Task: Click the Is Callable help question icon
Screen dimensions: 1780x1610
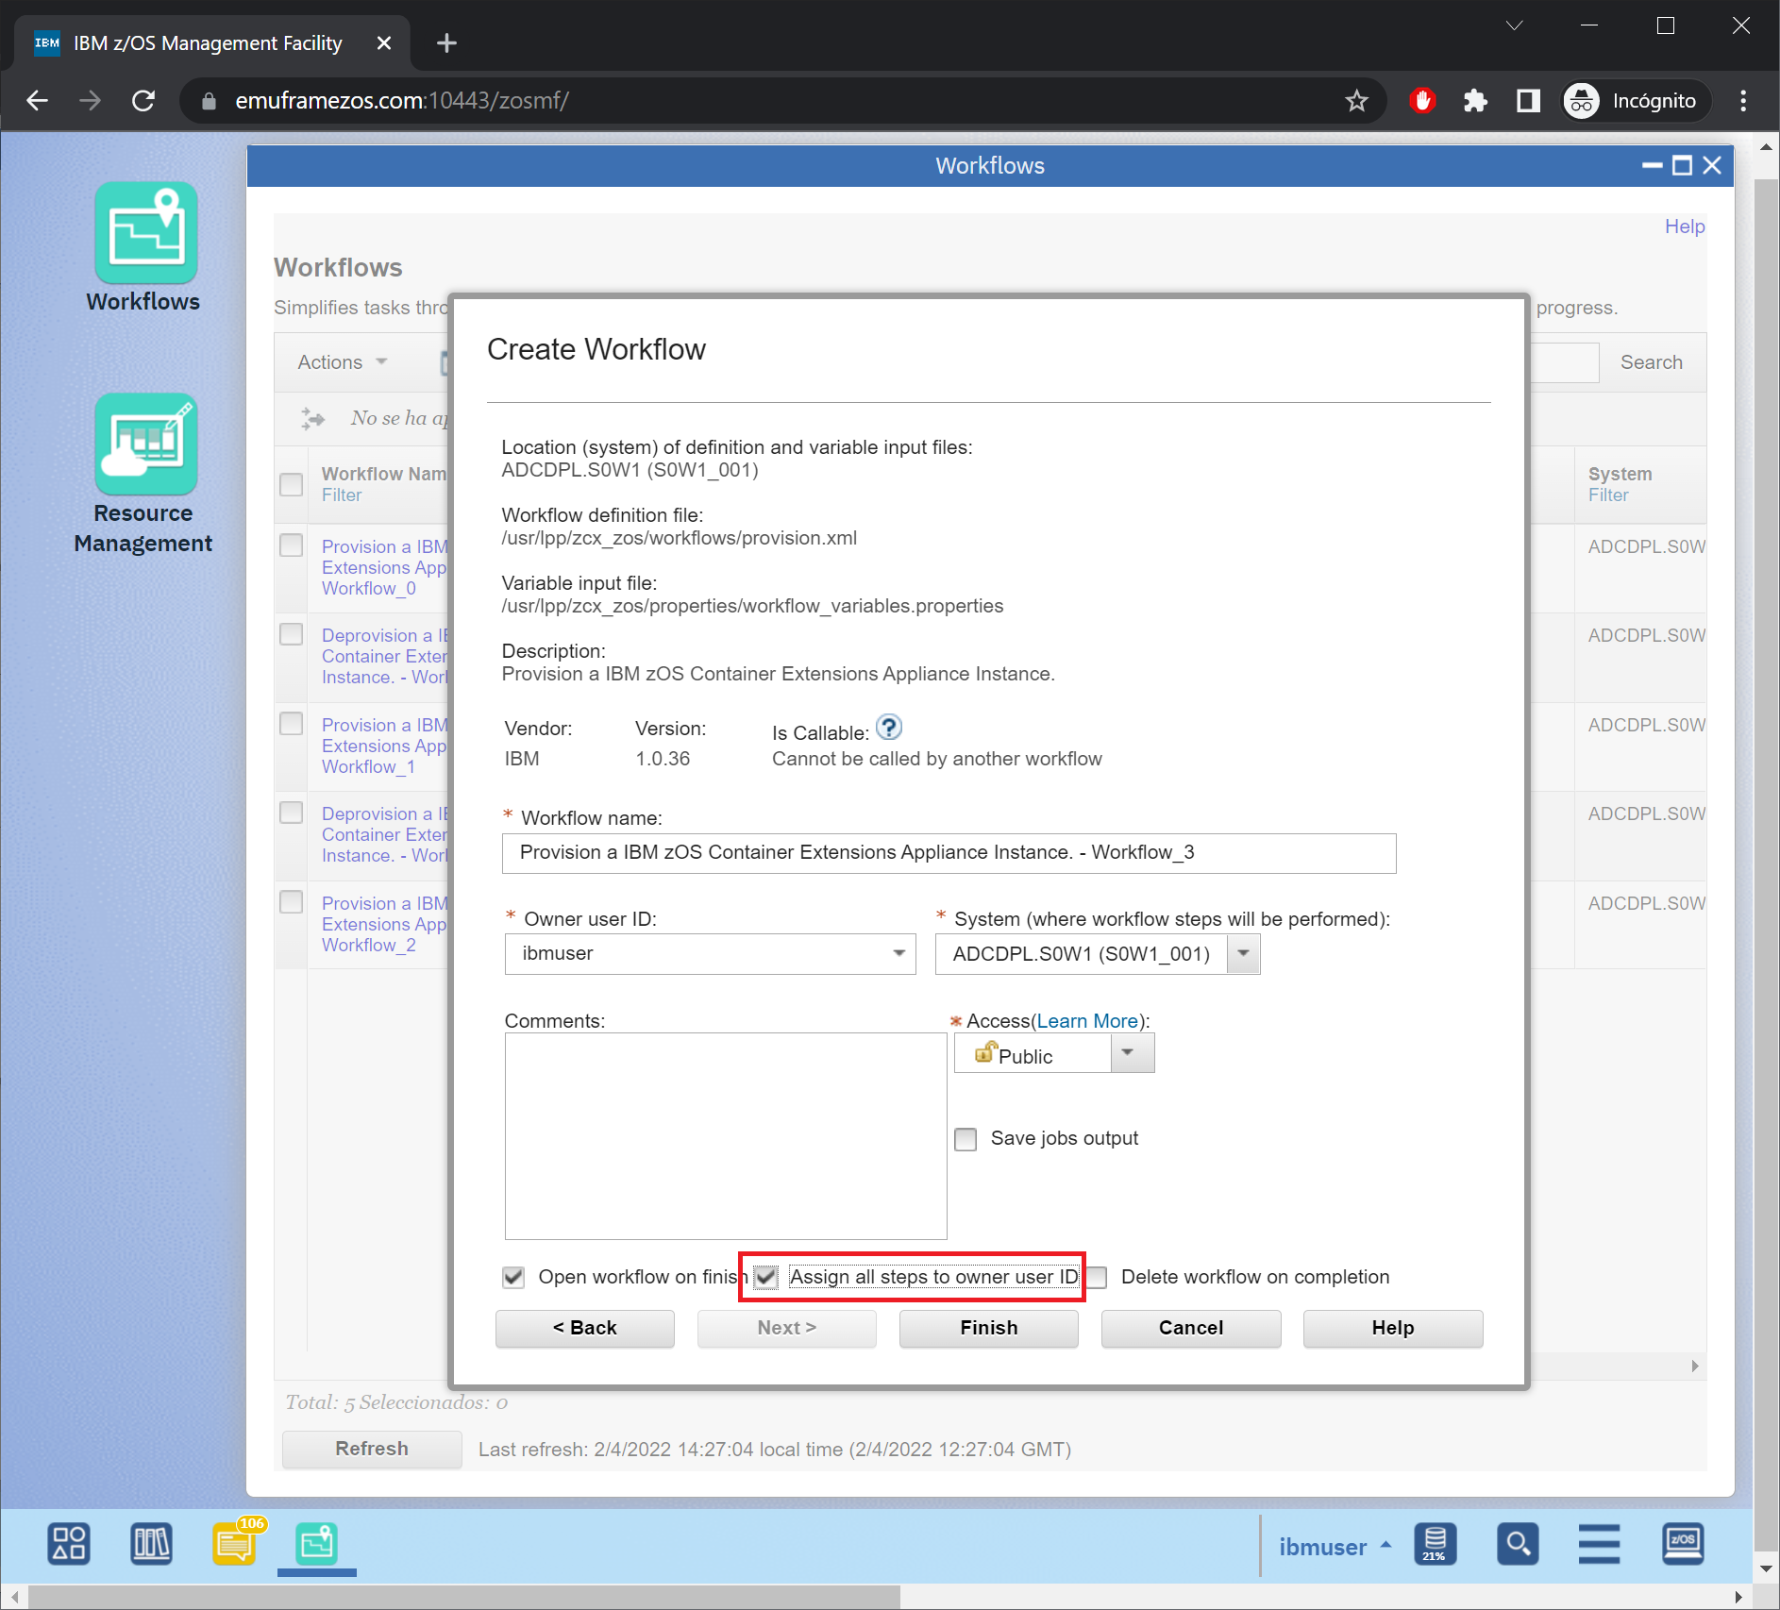Action: (888, 728)
